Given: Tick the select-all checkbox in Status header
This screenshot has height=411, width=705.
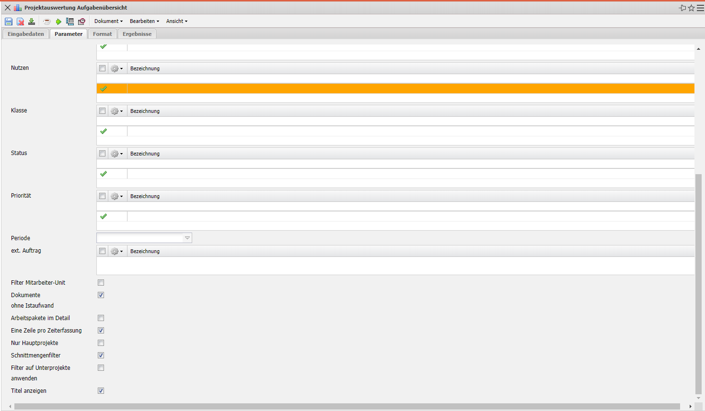Looking at the screenshot, I should point(102,154).
